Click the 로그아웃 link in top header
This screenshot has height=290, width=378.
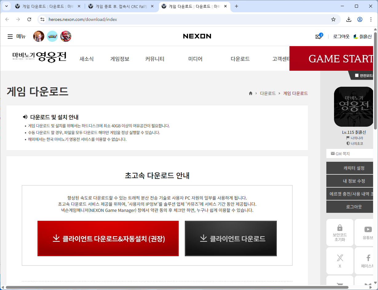pos(341,36)
